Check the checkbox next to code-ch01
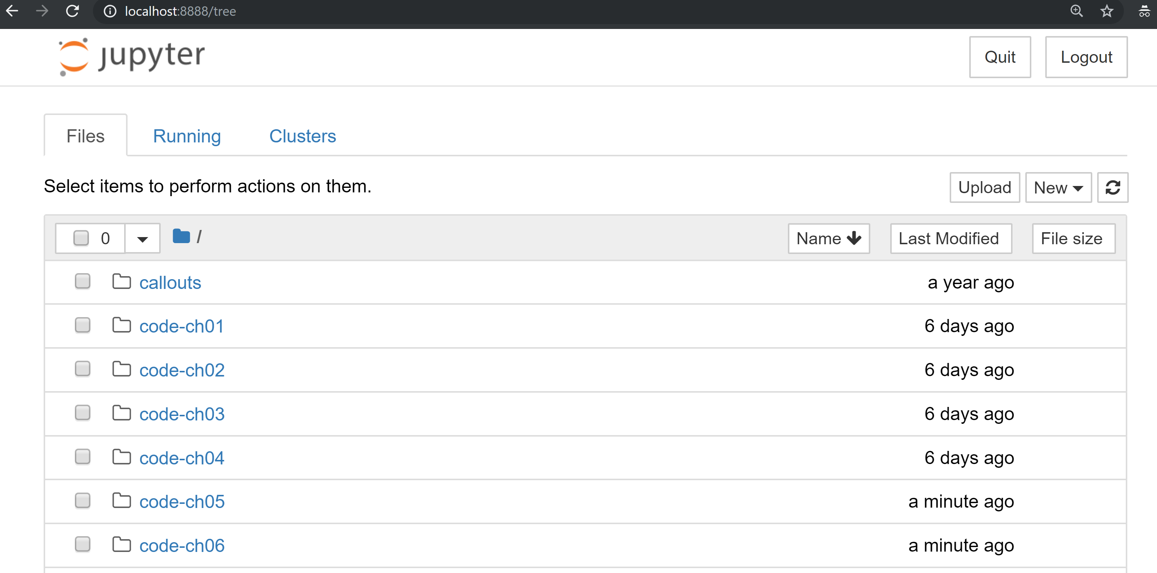Image resolution: width=1157 pixels, height=573 pixels. click(x=82, y=325)
